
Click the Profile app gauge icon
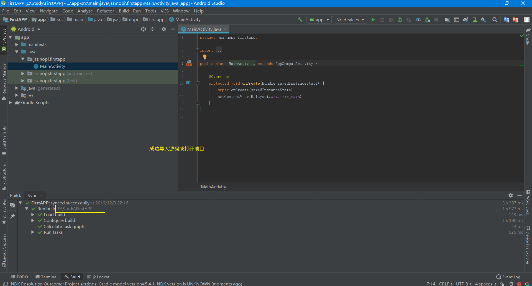click(418, 20)
